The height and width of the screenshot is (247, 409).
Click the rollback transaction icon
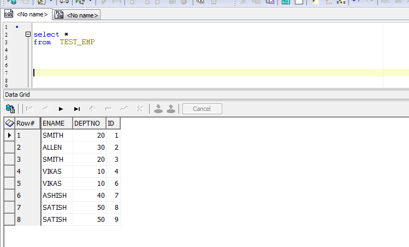(x=170, y=109)
